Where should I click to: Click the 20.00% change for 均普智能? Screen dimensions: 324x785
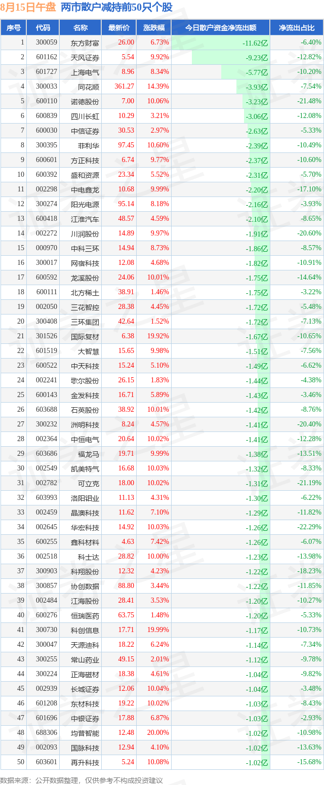pyautogui.click(x=158, y=733)
